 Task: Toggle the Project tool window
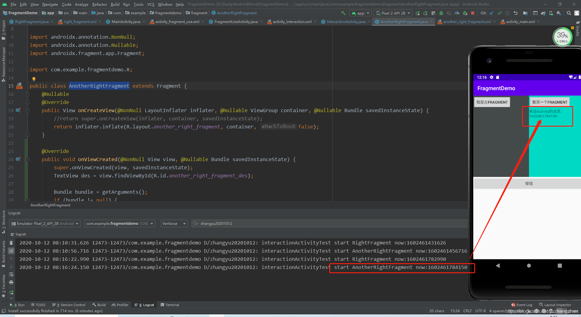click(3, 30)
